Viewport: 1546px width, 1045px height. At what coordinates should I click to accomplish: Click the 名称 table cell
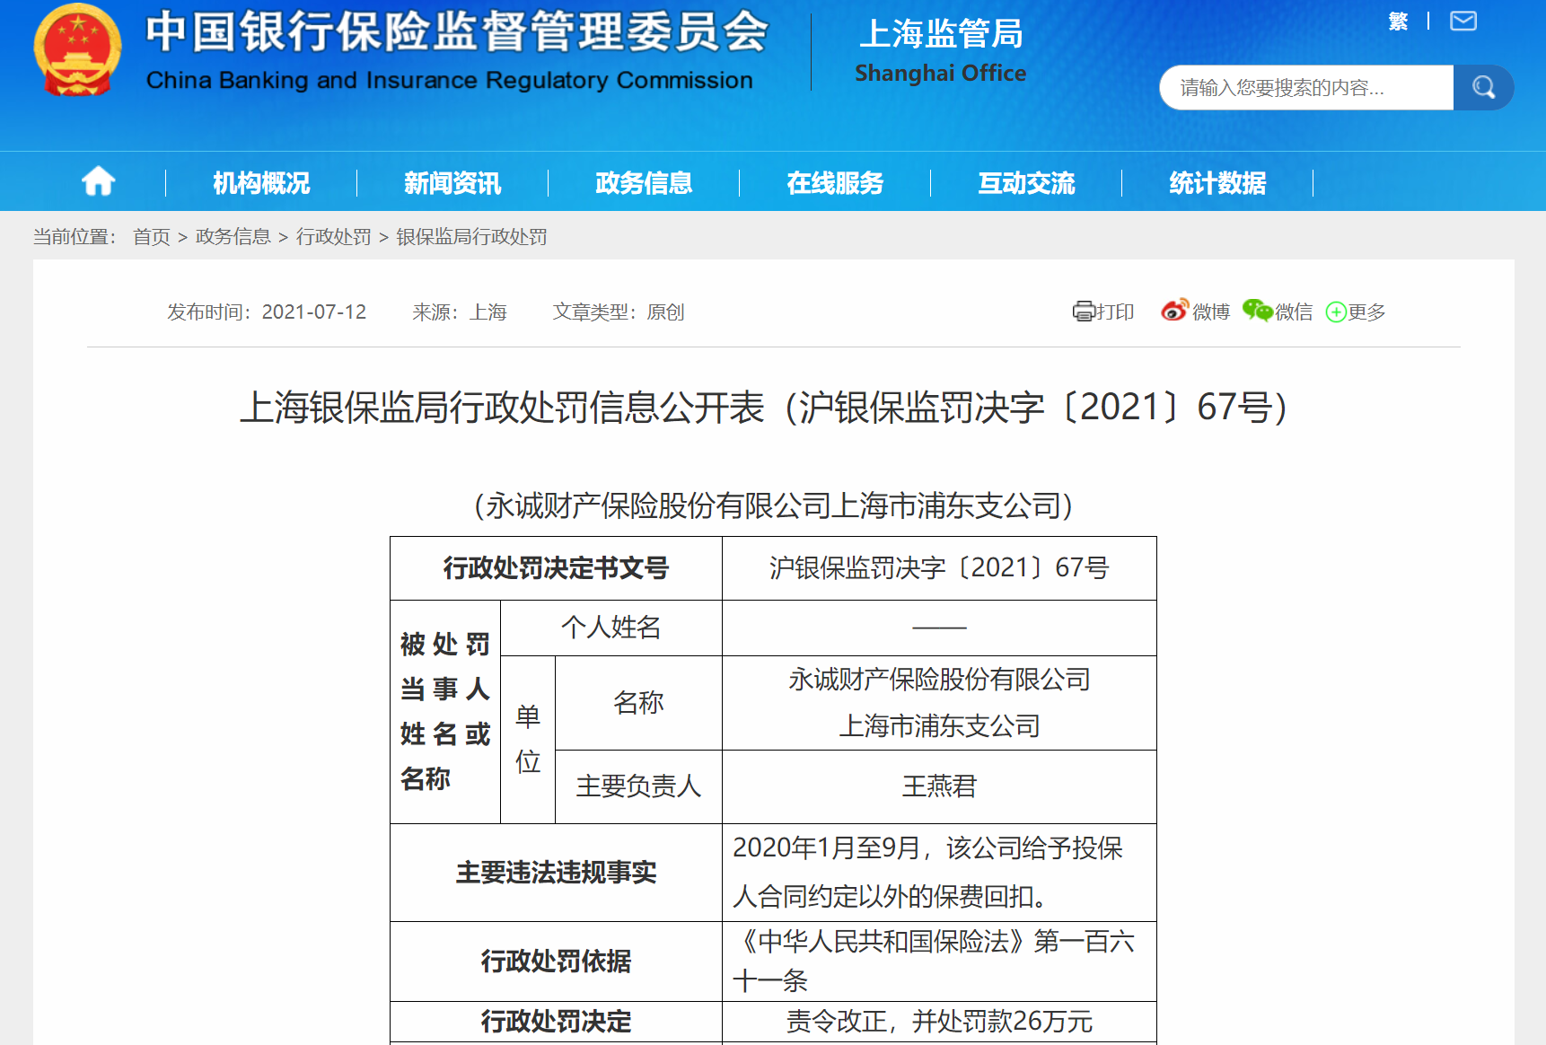click(x=638, y=703)
